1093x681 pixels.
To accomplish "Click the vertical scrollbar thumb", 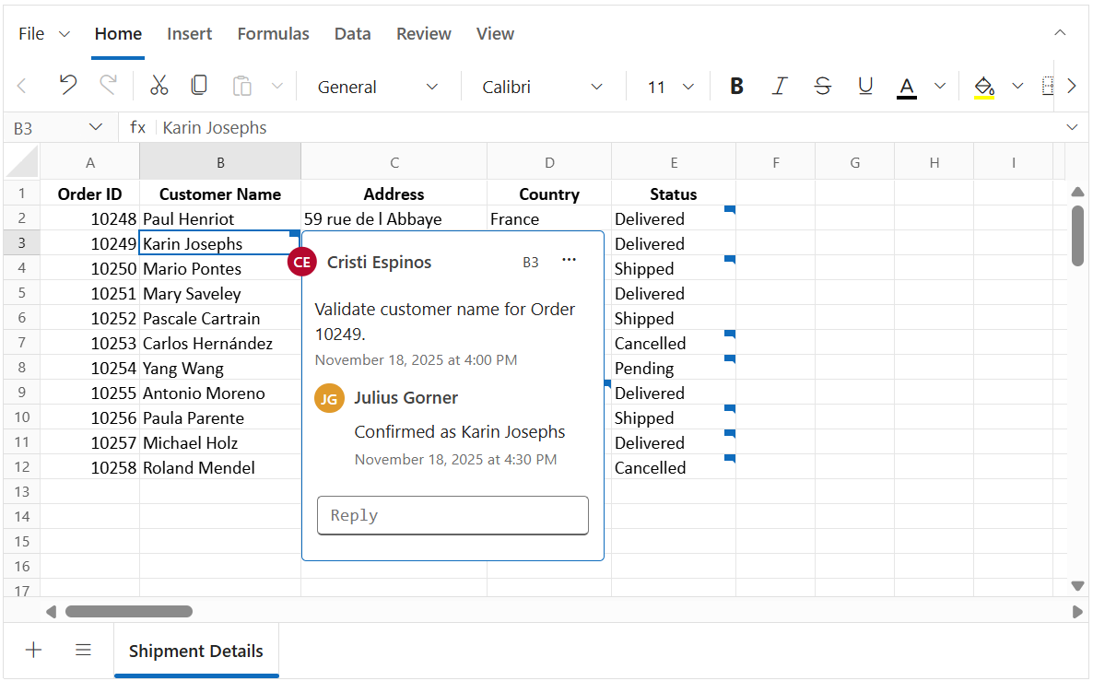I will (1077, 236).
